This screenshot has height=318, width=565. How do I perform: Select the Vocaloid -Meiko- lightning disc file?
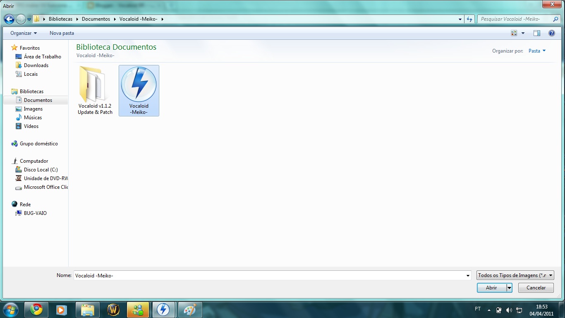click(x=139, y=90)
